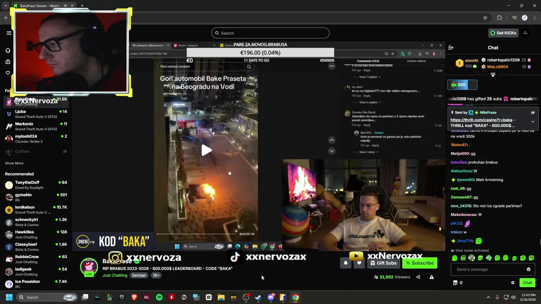Expand pinned message chevron
This screenshot has width=541, height=304.
(x=533, y=122)
